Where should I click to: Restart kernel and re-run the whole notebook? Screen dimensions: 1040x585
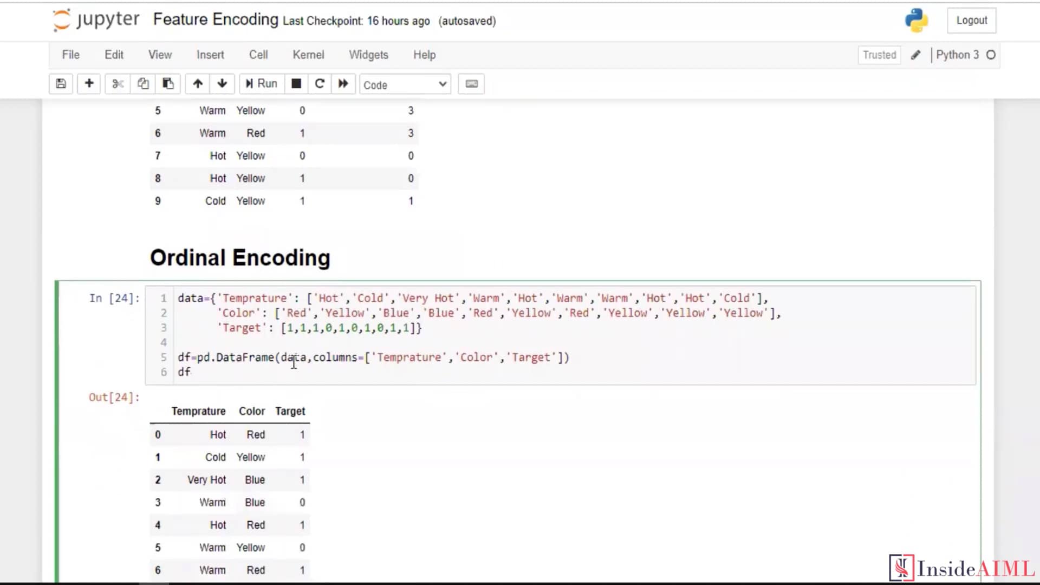(343, 83)
